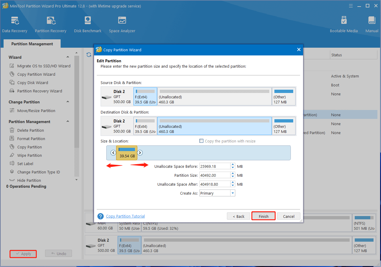Image resolution: width=381 pixels, height=267 pixels.
Task: Select destination (Other) 127 MB partition
Action: click(284, 126)
